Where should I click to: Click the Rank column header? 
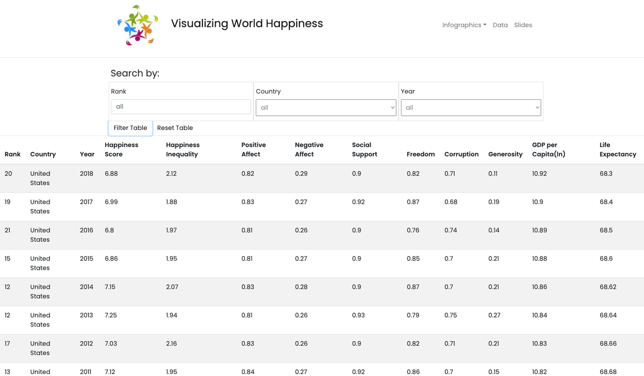tap(12, 154)
